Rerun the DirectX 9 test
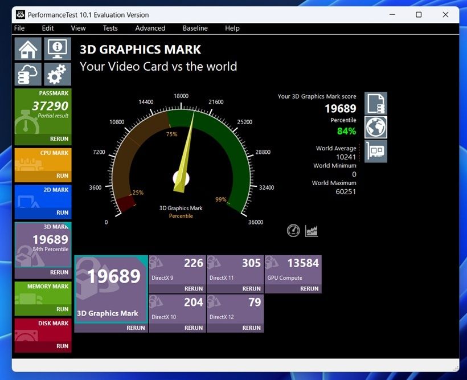The width and height of the screenshot is (467, 380). 194,289
